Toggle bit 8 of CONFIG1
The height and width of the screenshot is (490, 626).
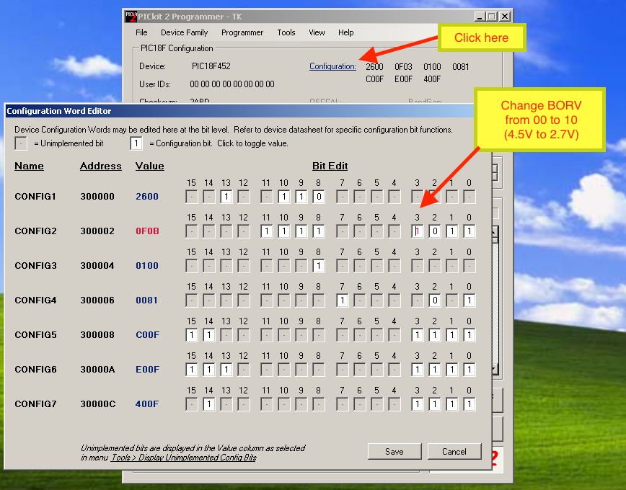coord(319,197)
